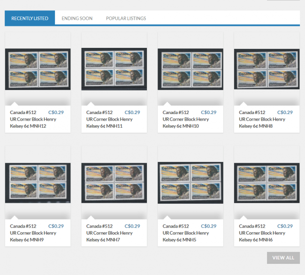
Task: Open the Henry Kelsey 6¢ MNH5 listing title
Action: coord(186,233)
